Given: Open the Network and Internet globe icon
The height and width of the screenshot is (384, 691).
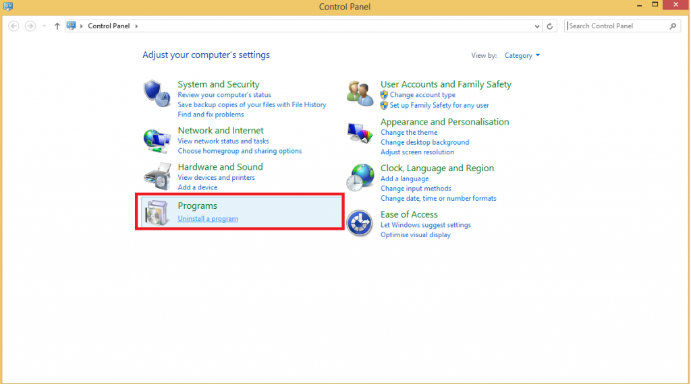Looking at the screenshot, I should pyautogui.click(x=157, y=140).
